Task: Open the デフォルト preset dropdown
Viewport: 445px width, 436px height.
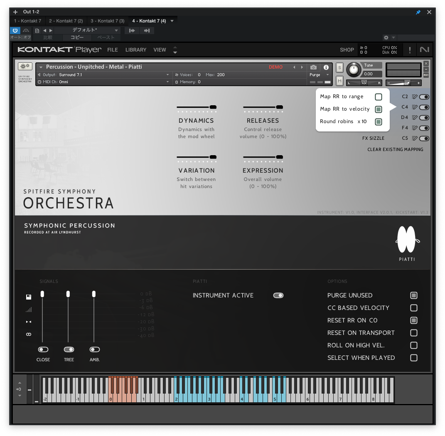Action: click(116, 30)
